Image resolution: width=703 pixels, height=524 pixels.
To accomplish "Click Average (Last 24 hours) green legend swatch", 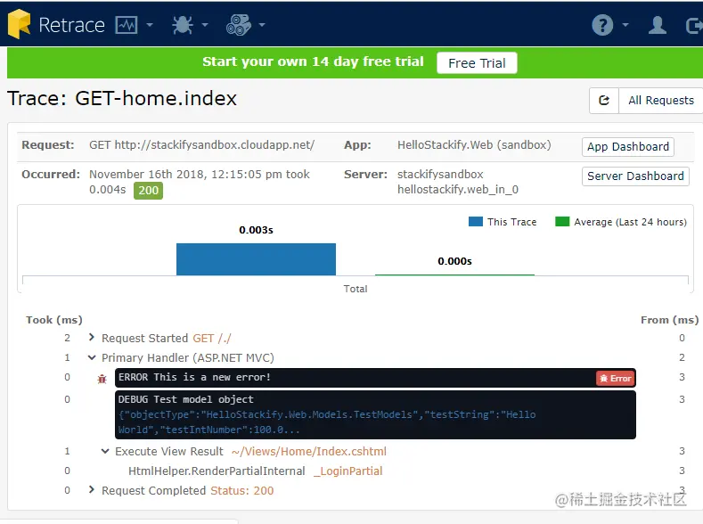I will 561,221.
